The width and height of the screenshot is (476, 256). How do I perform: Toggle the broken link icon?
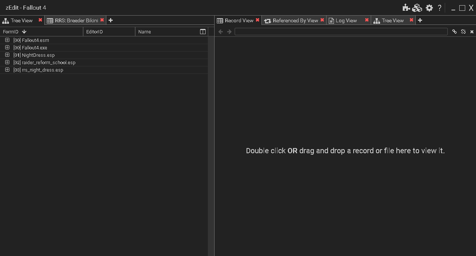[463, 32]
